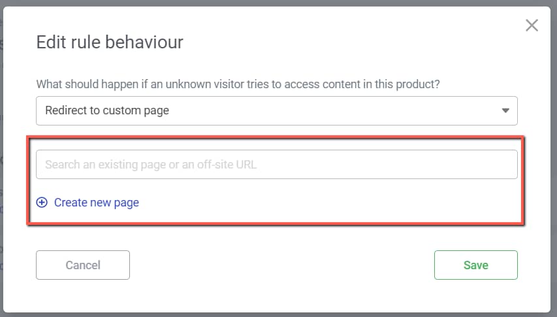Click the blank area right of Create new page

pyautogui.click(x=326, y=203)
